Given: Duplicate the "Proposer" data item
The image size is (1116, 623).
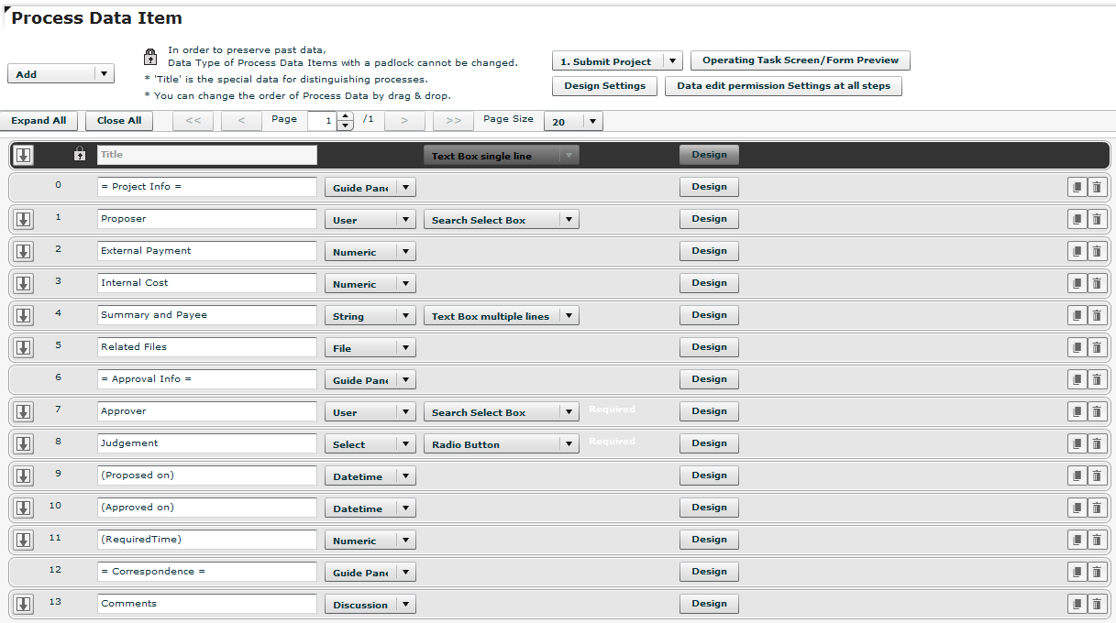Looking at the screenshot, I should coord(1077,218).
